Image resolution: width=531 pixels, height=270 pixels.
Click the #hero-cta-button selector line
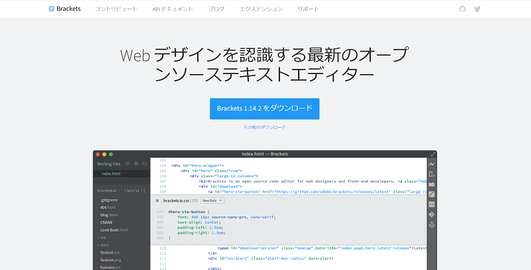click(x=189, y=212)
